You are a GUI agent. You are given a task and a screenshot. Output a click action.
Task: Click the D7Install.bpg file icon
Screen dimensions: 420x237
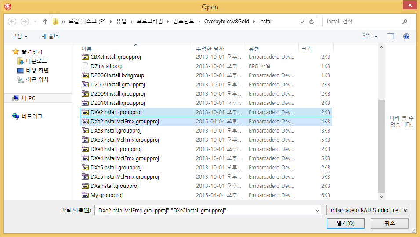[x=85, y=66]
